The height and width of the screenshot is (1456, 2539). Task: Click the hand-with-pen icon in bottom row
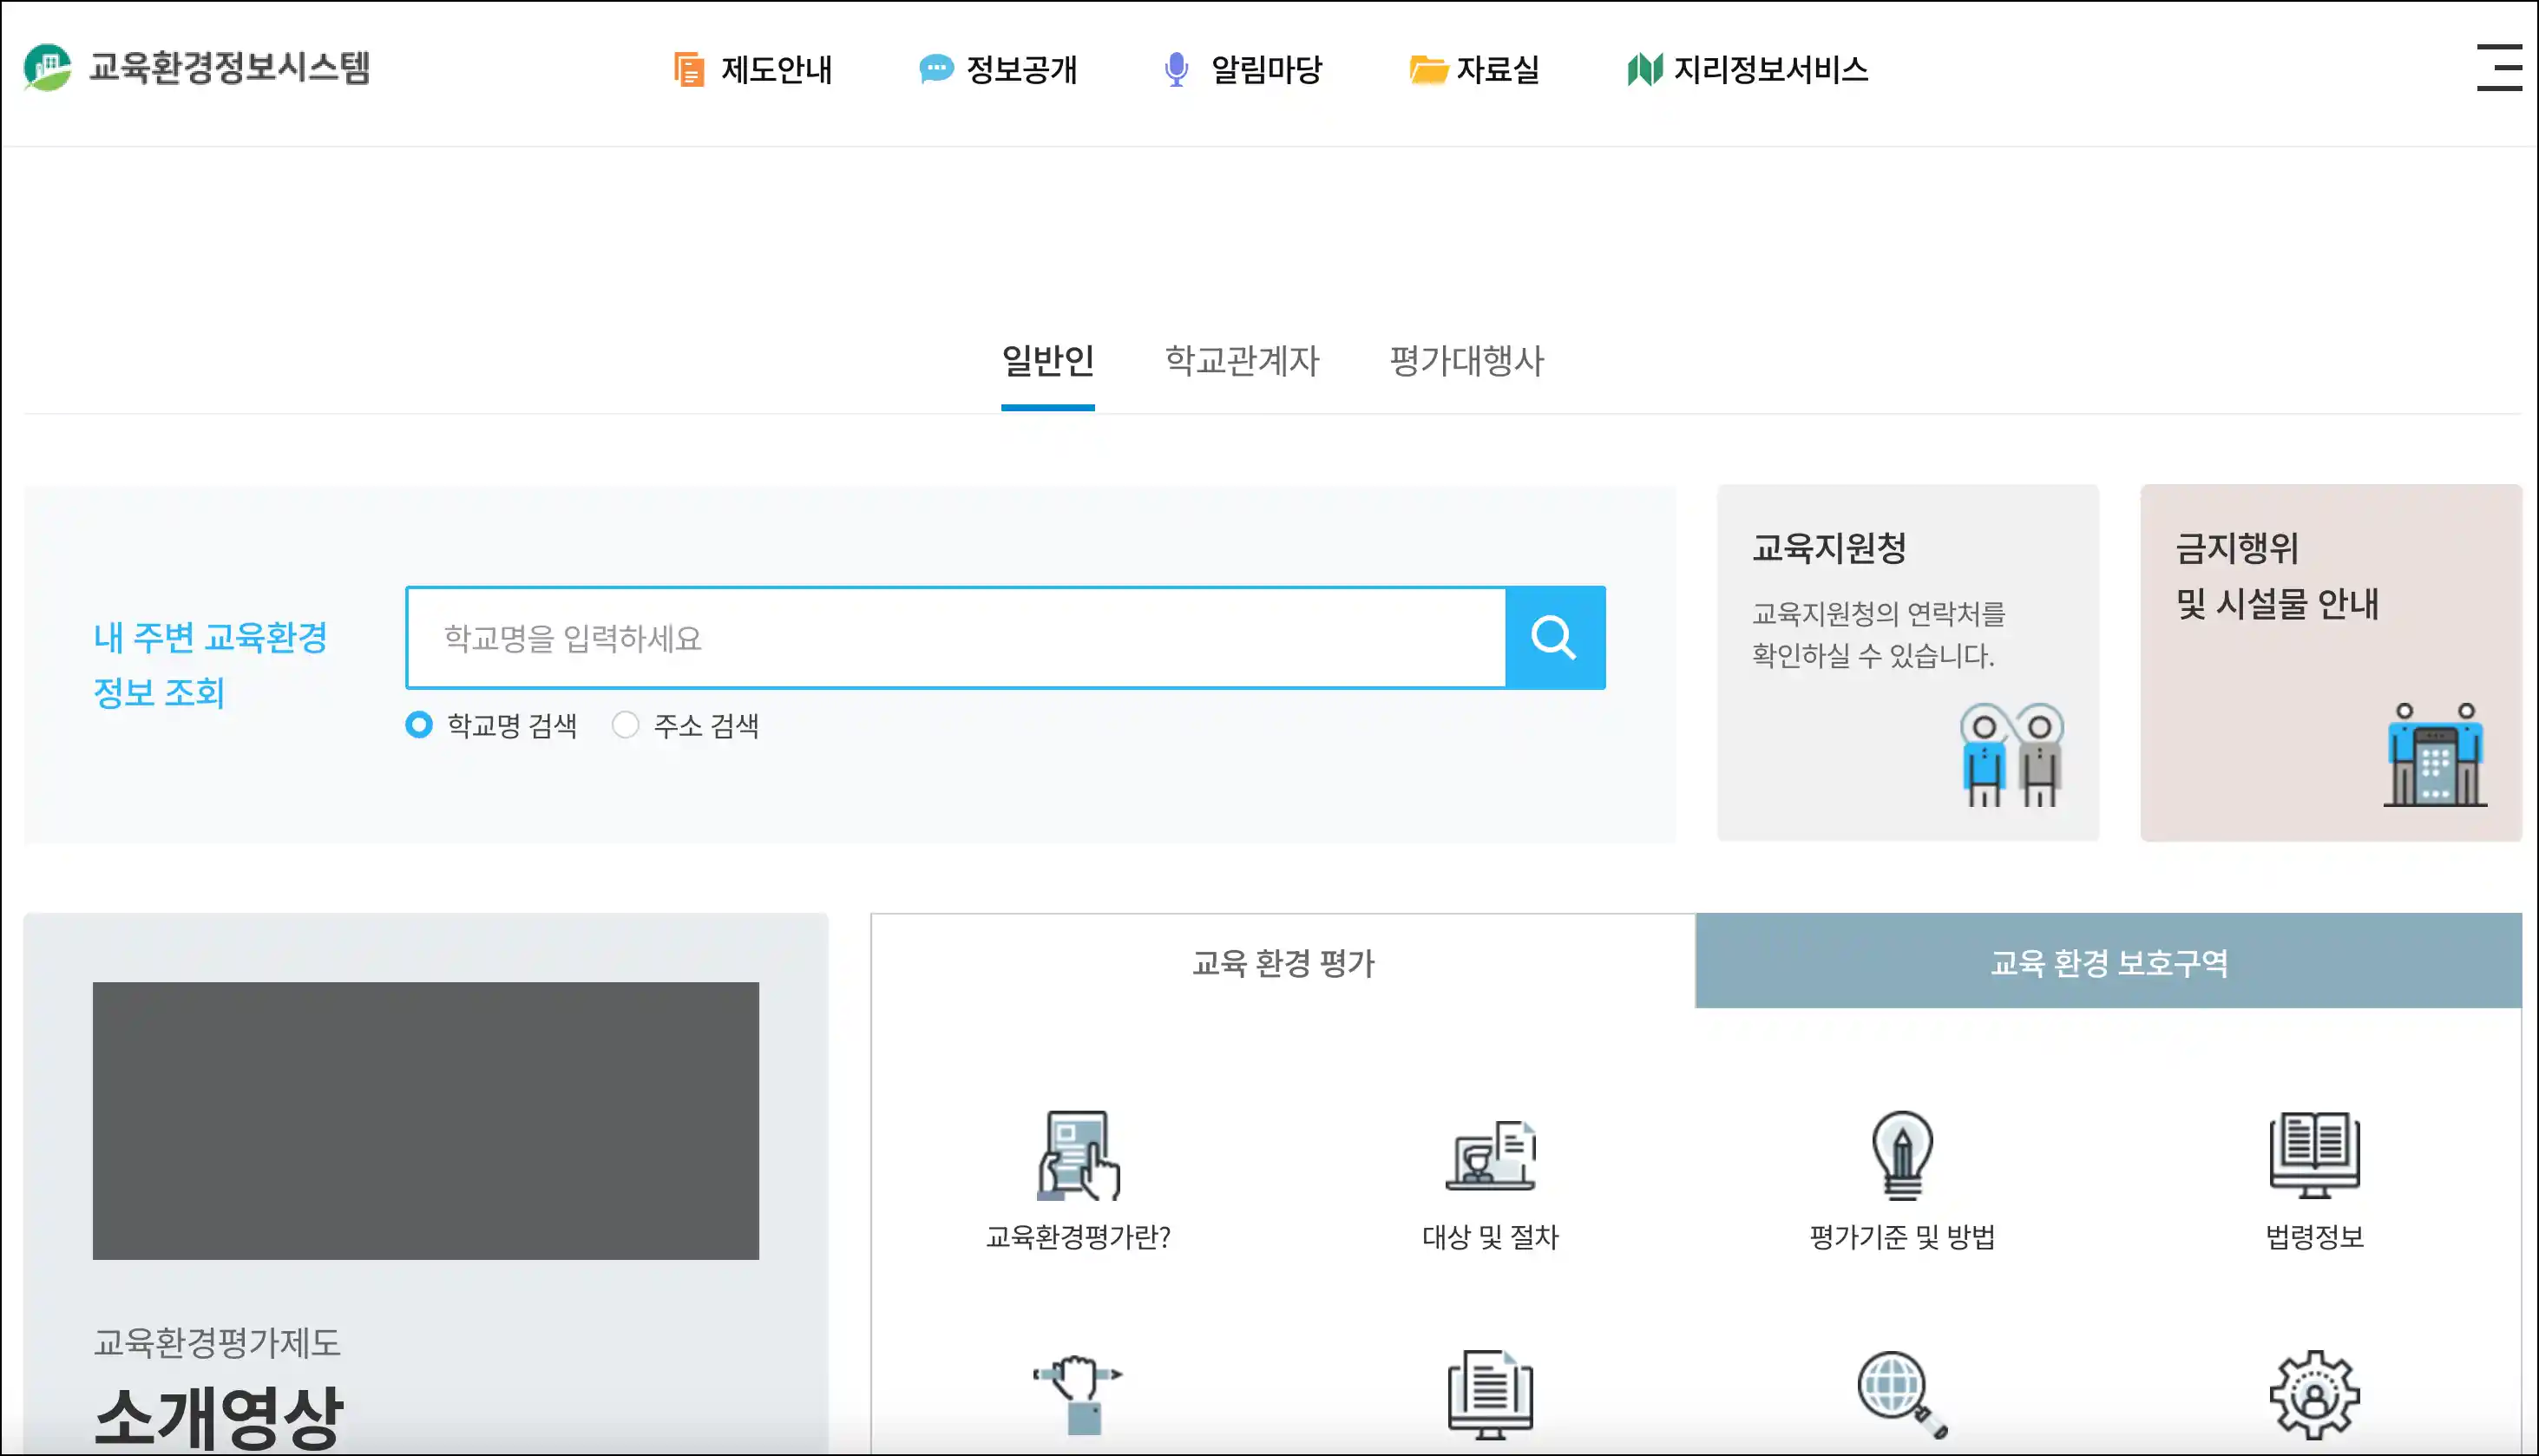click(1078, 1395)
